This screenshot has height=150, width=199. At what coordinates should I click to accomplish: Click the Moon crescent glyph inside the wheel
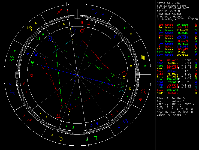pyautogui.click(x=50, y=38)
